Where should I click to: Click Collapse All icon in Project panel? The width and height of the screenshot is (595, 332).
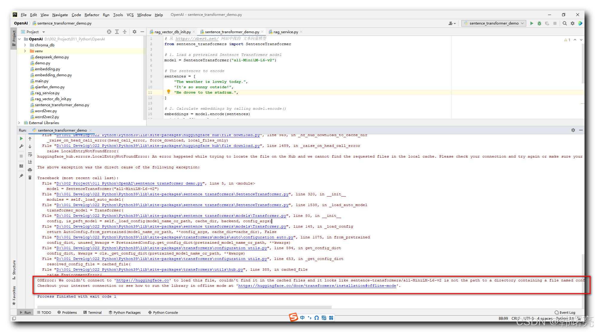[125, 32]
